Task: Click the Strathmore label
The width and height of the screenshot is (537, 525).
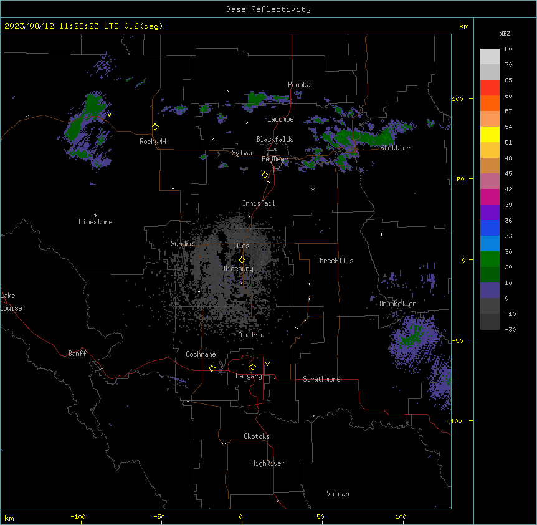Action: pyautogui.click(x=321, y=379)
